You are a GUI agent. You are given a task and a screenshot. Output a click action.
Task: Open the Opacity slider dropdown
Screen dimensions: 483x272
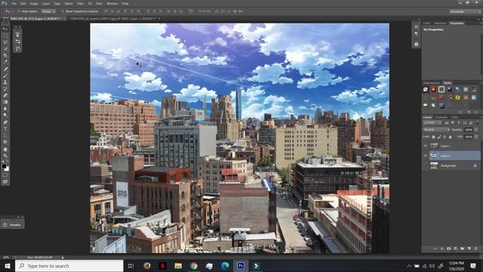click(476, 130)
